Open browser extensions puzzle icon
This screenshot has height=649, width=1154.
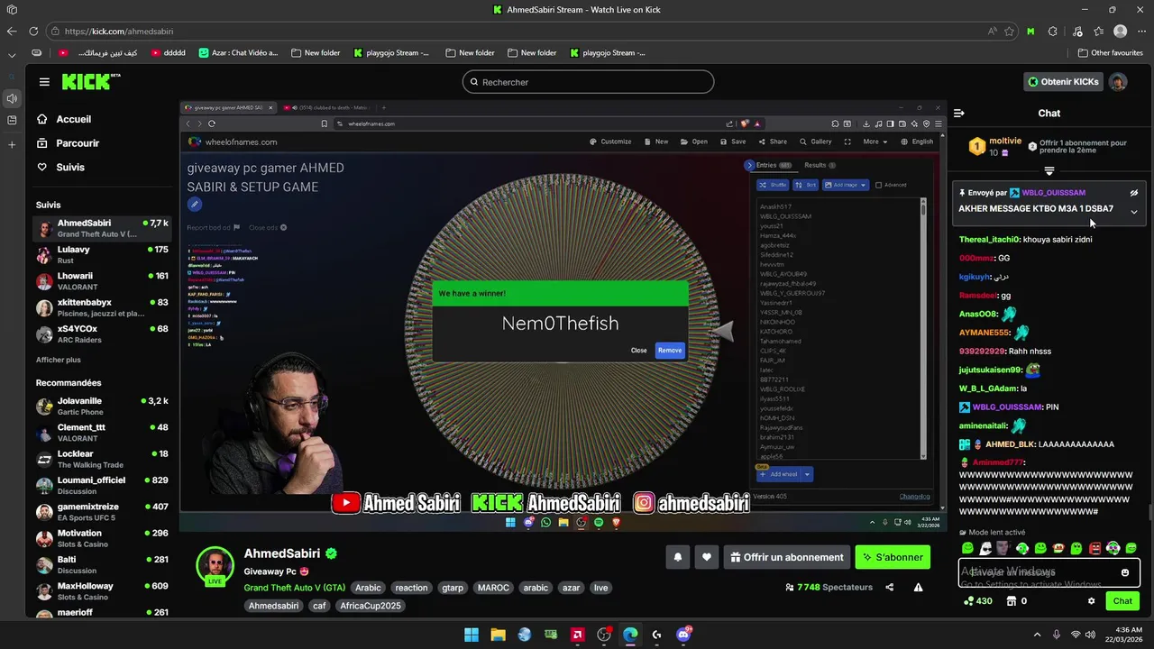coord(1052,31)
